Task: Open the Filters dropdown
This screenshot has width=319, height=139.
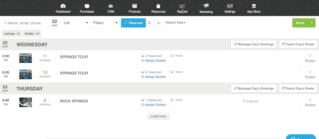Action: point(105,23)
